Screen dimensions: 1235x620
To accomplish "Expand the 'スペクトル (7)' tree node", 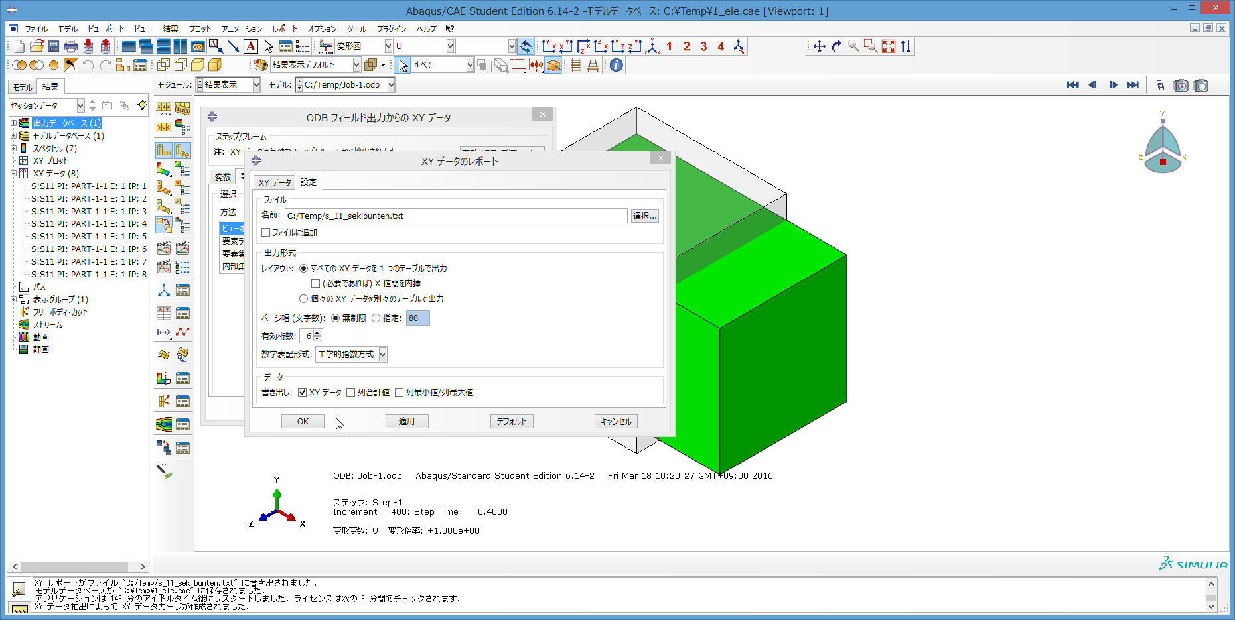I will coord(13,149).
